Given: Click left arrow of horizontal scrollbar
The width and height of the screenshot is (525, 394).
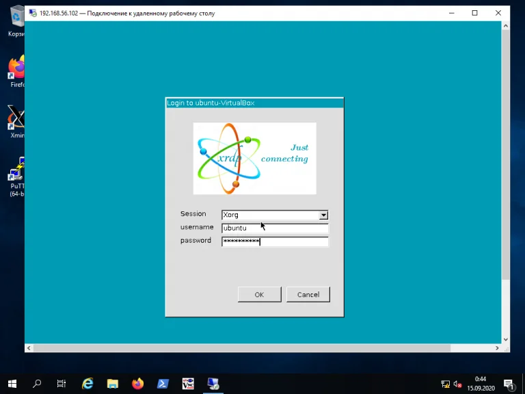Looking at the screenshot, I should pos(29,348).
